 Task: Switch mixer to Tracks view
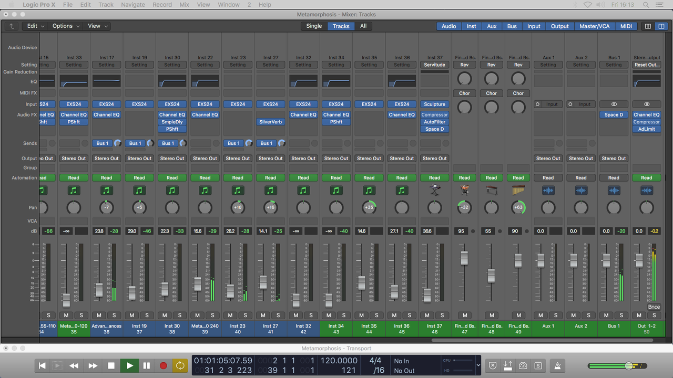pyautogui.click(x=341, y=26)
